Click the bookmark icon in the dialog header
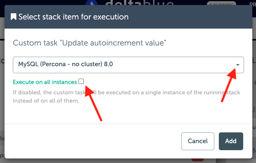This screenshot has width=256, height=163. click(x=13, y=17)
